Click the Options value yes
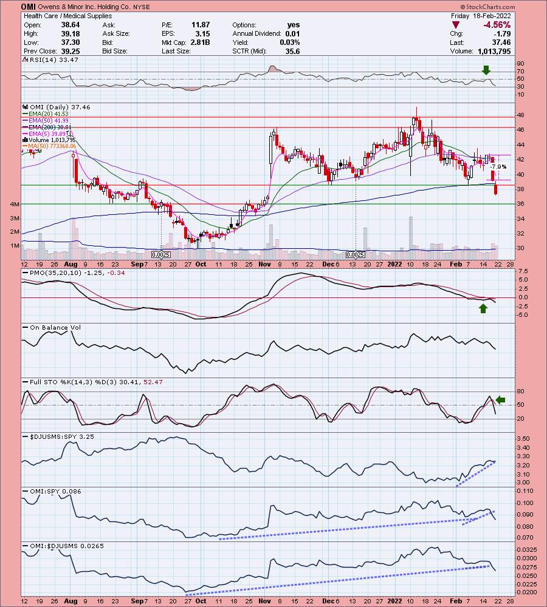This screenshot has width=547, height=607. pos(294,25)
